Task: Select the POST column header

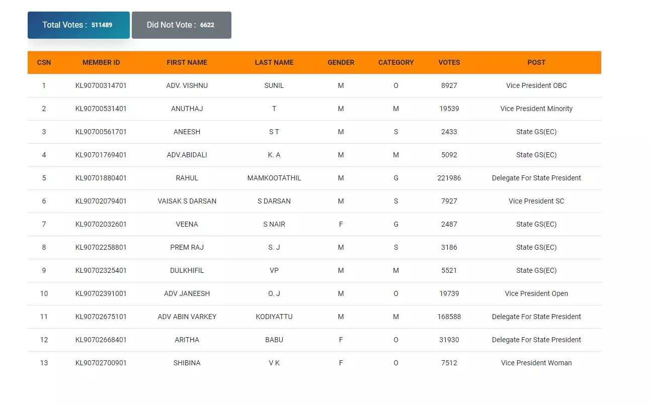Action: [x=536, y=62]
